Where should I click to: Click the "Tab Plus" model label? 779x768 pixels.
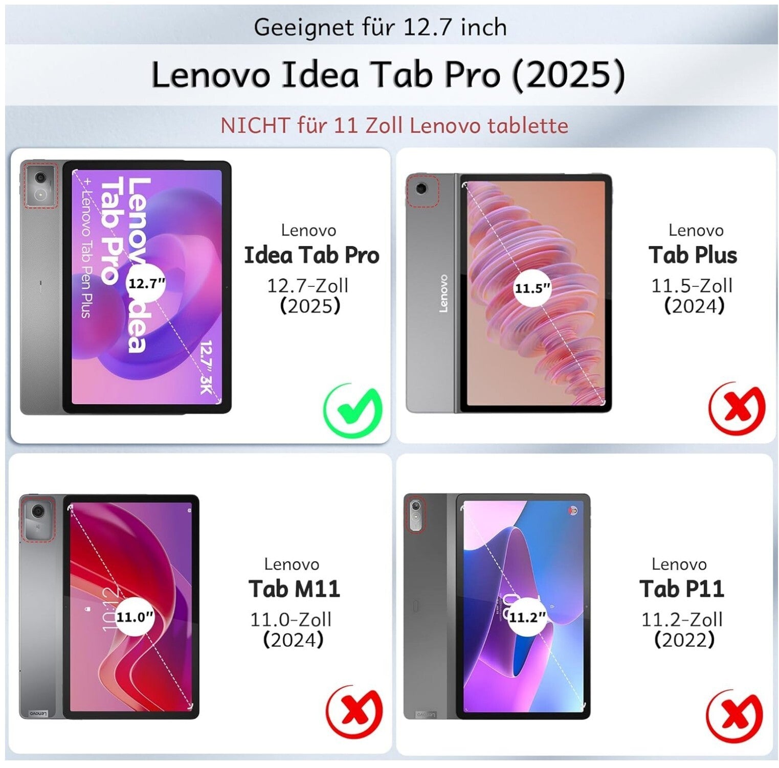[693, 255]
